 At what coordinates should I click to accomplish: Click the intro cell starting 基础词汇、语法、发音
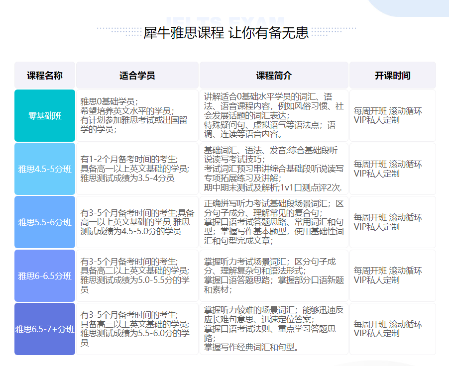click(x=274, y=169)
